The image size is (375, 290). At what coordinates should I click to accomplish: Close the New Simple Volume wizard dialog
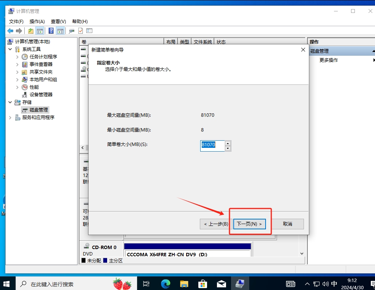coord(303,50)
